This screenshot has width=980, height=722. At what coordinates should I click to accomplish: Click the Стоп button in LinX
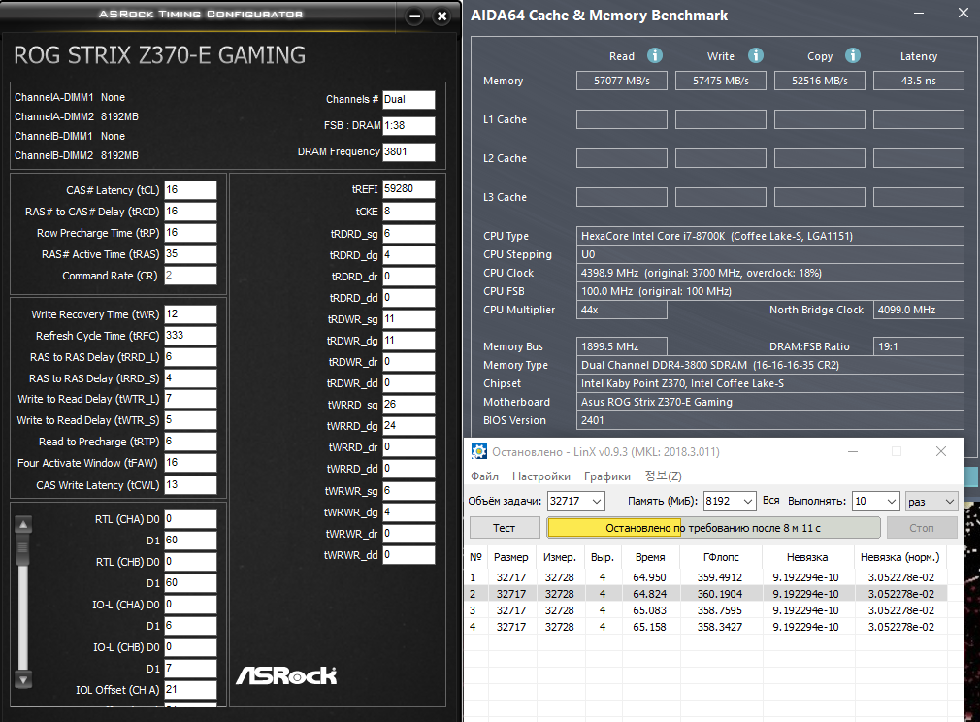tap(921, 528)
